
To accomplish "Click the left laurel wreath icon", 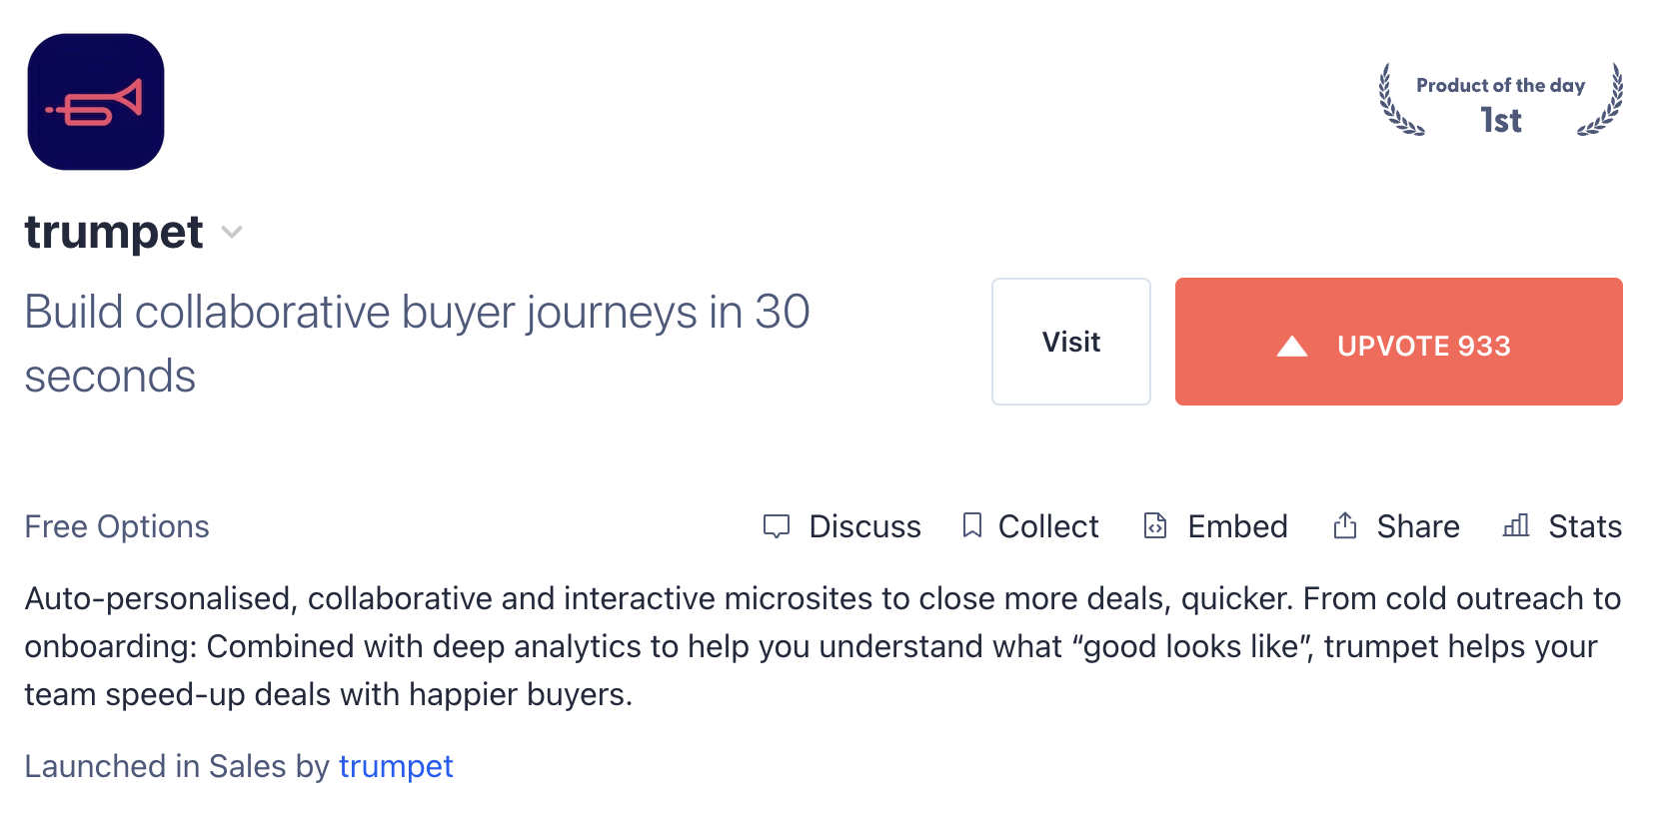I will (1398, 101).
